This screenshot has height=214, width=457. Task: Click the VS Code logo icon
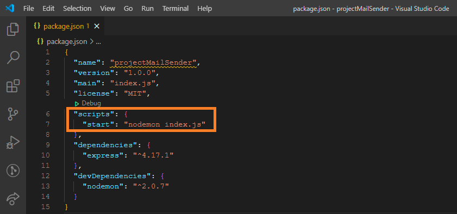pos(10,9)
